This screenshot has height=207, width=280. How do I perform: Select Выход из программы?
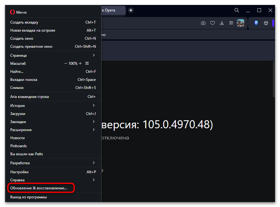coord(53,197)
